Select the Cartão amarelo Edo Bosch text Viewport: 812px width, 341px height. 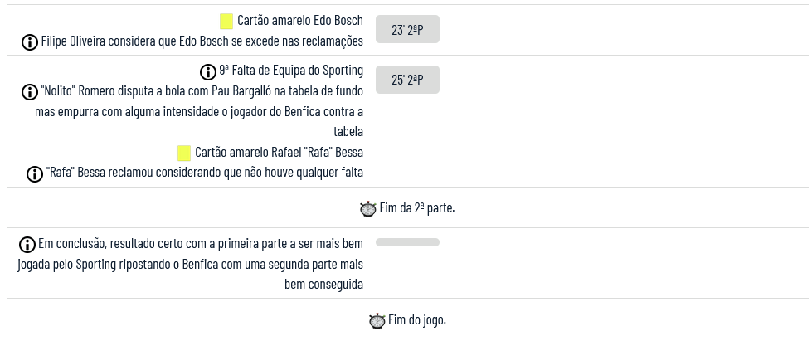(299, 21)
